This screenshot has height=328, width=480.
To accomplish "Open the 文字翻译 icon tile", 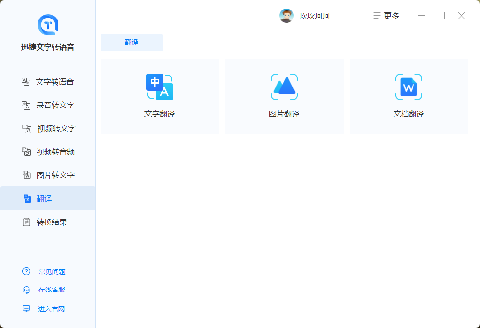I will coord(160,87).
